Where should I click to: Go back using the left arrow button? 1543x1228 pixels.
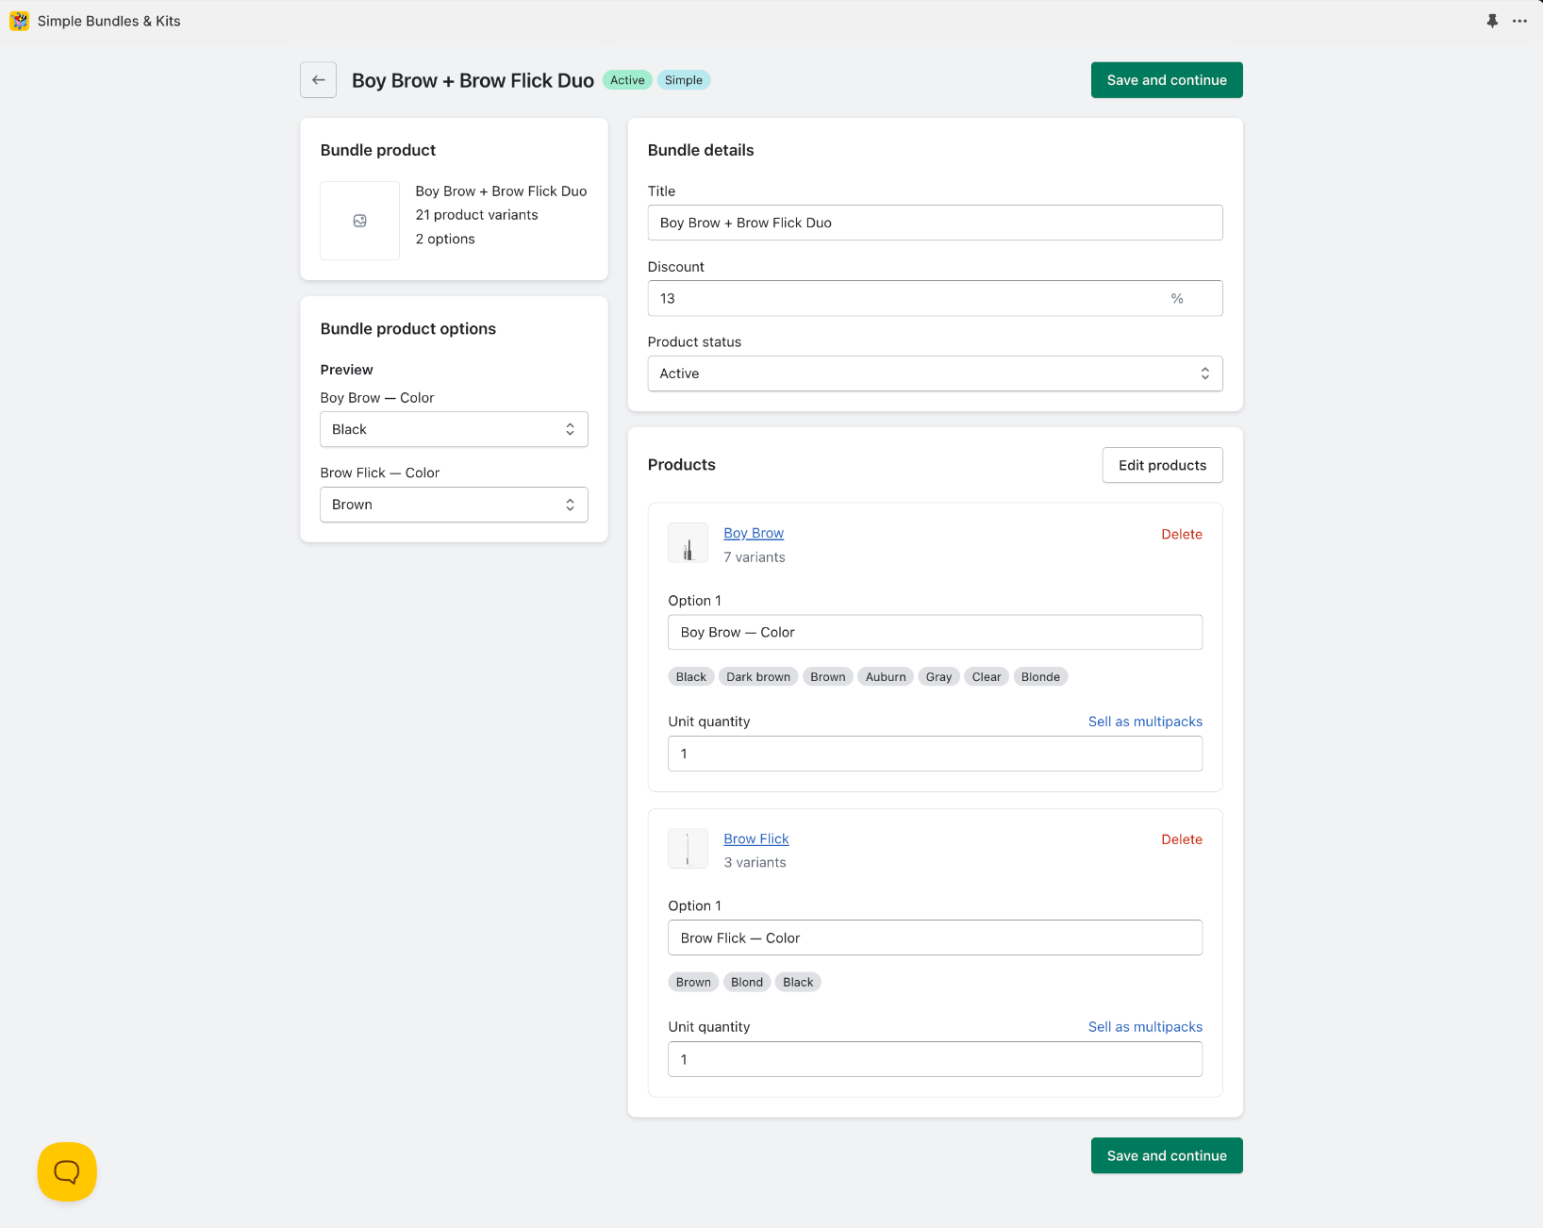319,80
